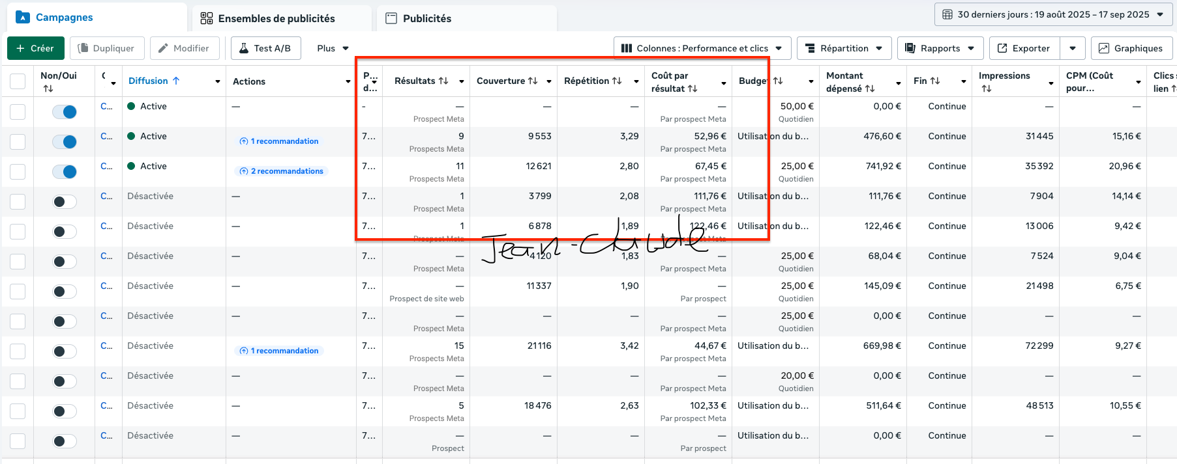This screenshot has width=1177, height=464.
Task: Select checkbox of campaign with 111,76 € spent
Action: click(18, 202)
